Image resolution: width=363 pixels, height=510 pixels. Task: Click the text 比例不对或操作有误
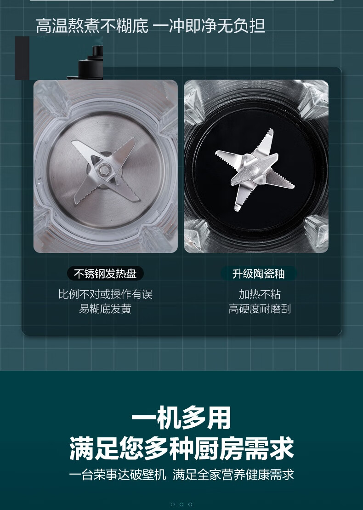[105, 294]
